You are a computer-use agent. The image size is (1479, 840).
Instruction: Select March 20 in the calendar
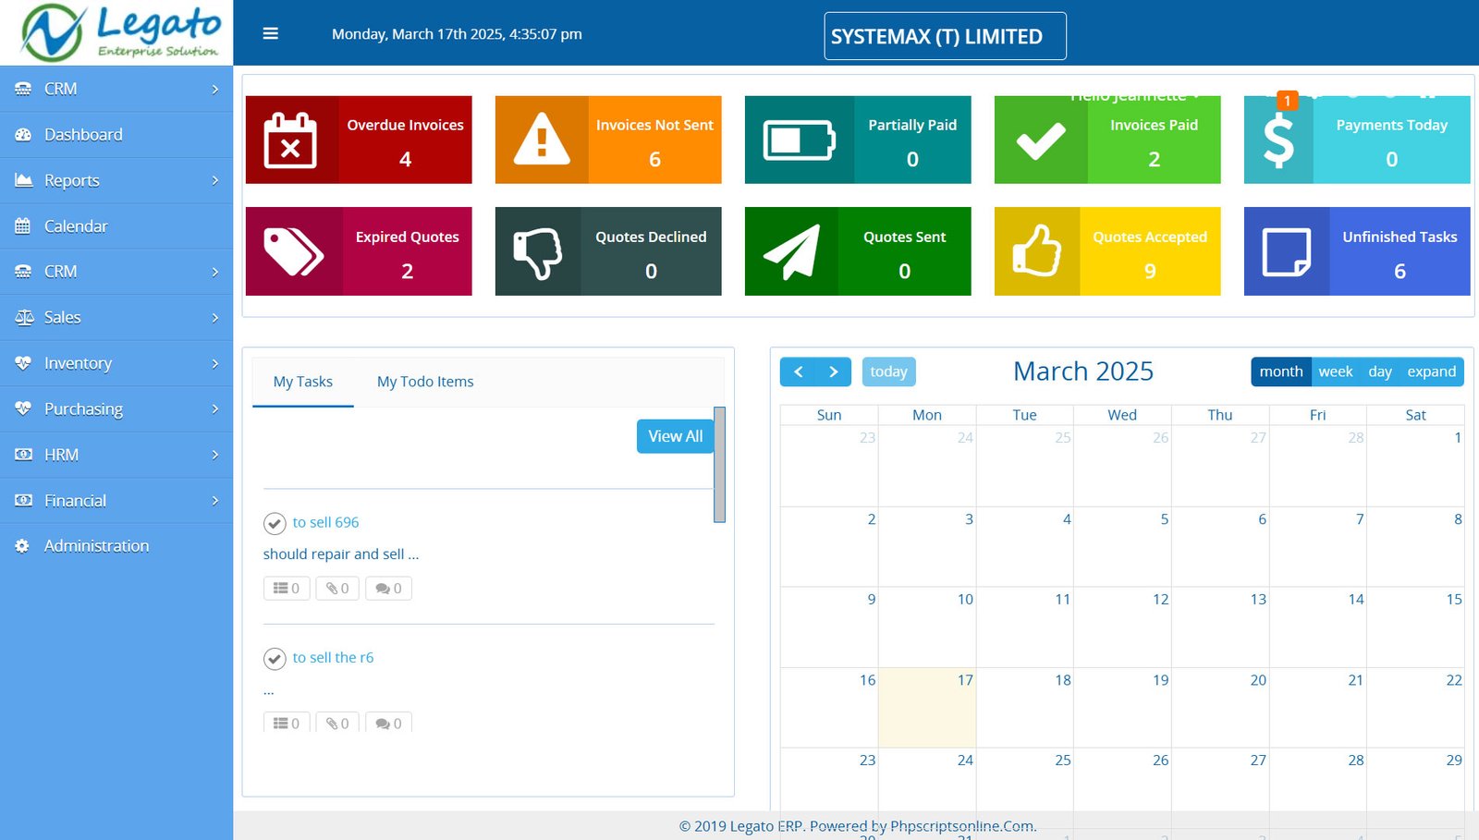pos(1220,708)
